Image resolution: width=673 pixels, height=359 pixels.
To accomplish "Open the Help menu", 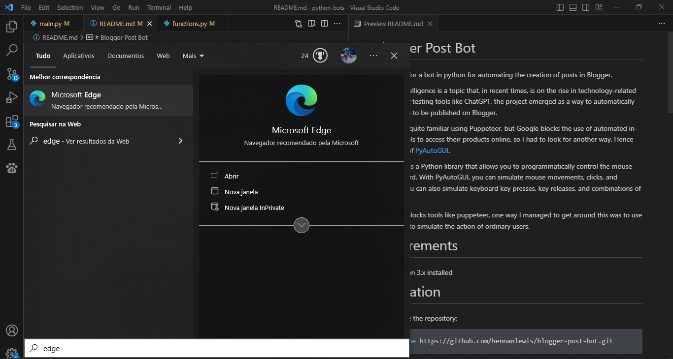I will click(186, 7).
